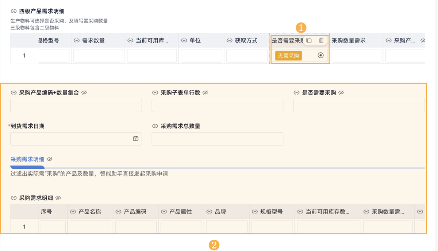The image size is (438, 251).
Task: Switch to the blue 采购需求明细 tab
Action: [27, 159]
